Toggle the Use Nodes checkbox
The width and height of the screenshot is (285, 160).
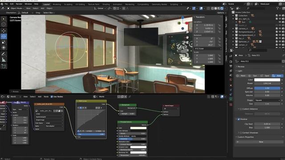(52, 97)
